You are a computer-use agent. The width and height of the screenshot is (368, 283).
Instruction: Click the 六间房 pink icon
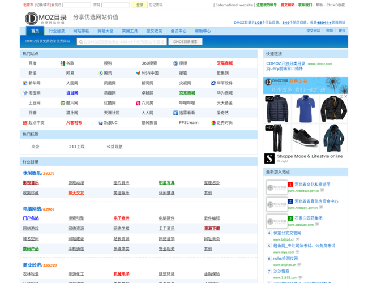click(x=138, y=103)
